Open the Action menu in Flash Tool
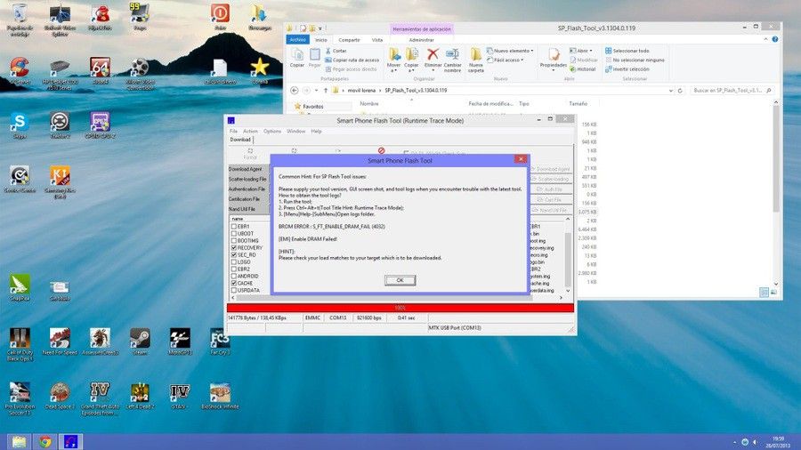The image size is (801, 450). (250, 131)
